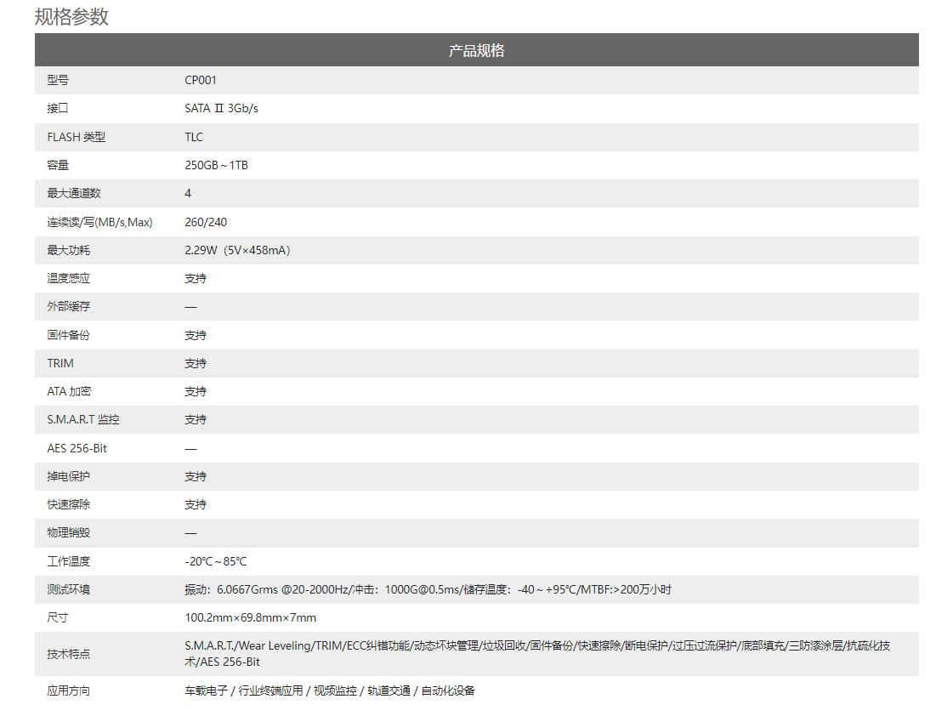Screen dimensions: 936x716
Task: Select '支持' in the 固件备份 row
Action: (x=196, y=335)
